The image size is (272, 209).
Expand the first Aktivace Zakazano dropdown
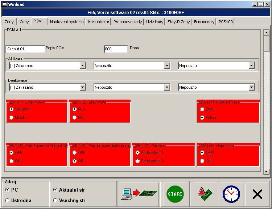tap(82, 66)
